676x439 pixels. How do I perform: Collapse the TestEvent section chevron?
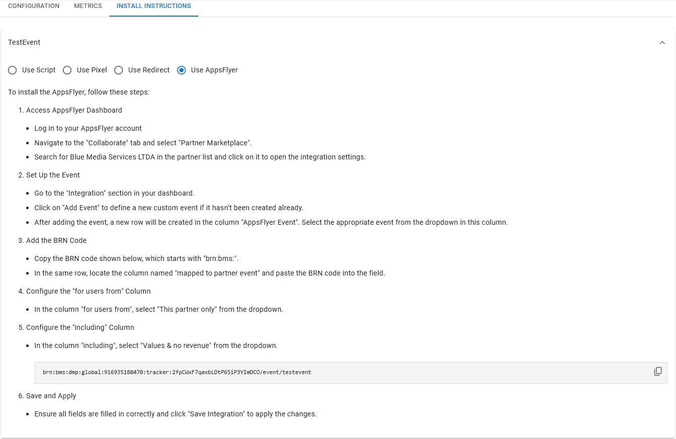662,43
